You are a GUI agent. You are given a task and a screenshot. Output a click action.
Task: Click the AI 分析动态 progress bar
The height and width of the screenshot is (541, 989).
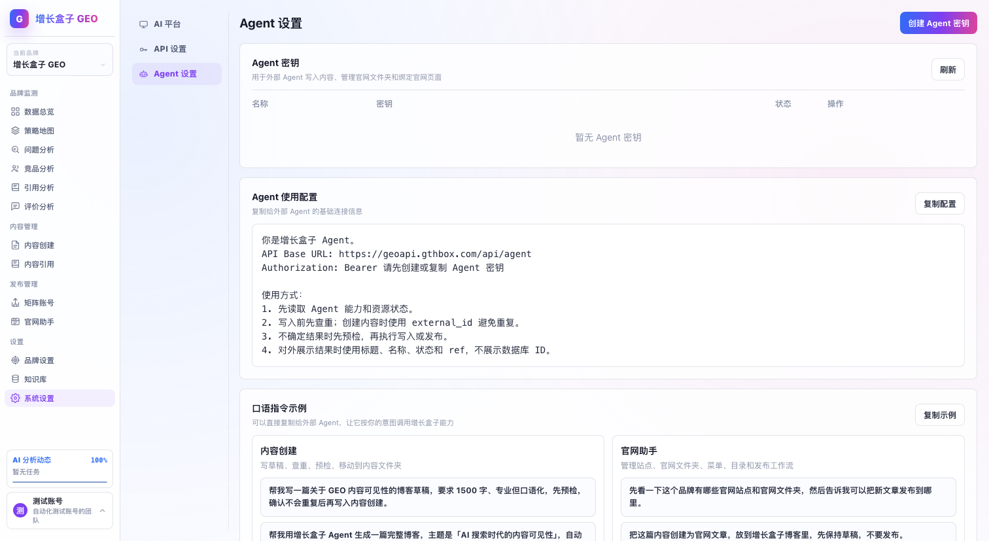60,482
